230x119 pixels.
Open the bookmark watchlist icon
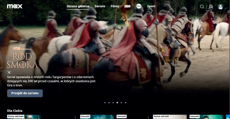point(211,7)
